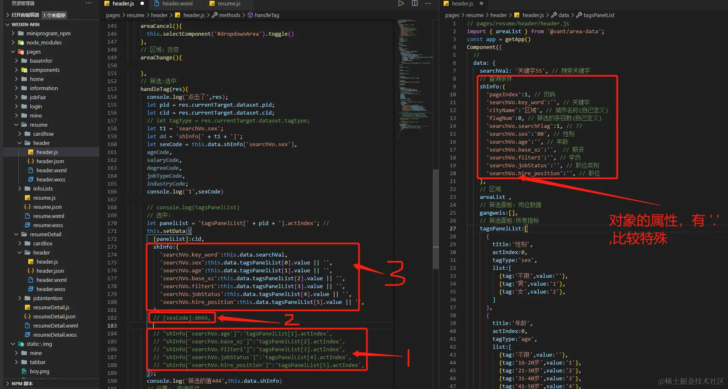Click the braces icon of header.json under resume/header

(x=31, y=161)
